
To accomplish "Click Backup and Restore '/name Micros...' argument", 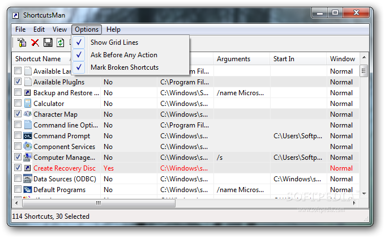I will coord(240,93).
